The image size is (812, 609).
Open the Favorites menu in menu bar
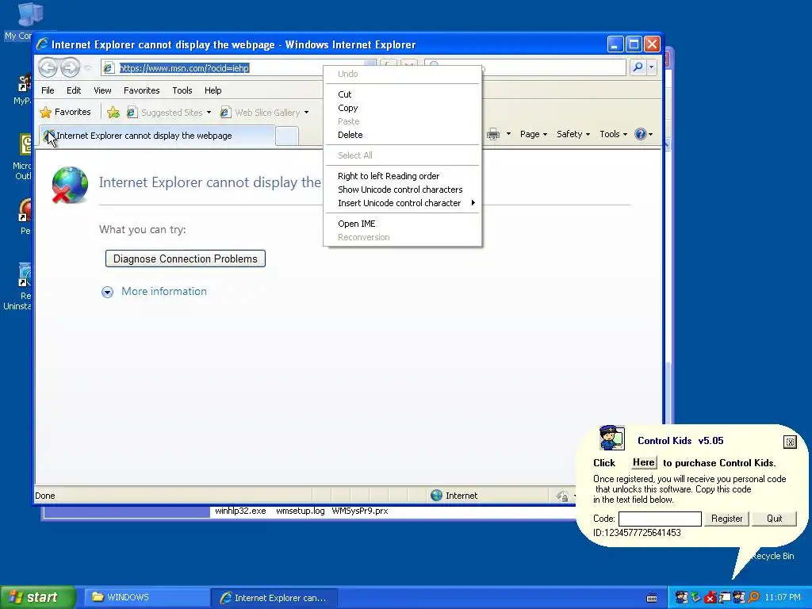tap(141, 90)
